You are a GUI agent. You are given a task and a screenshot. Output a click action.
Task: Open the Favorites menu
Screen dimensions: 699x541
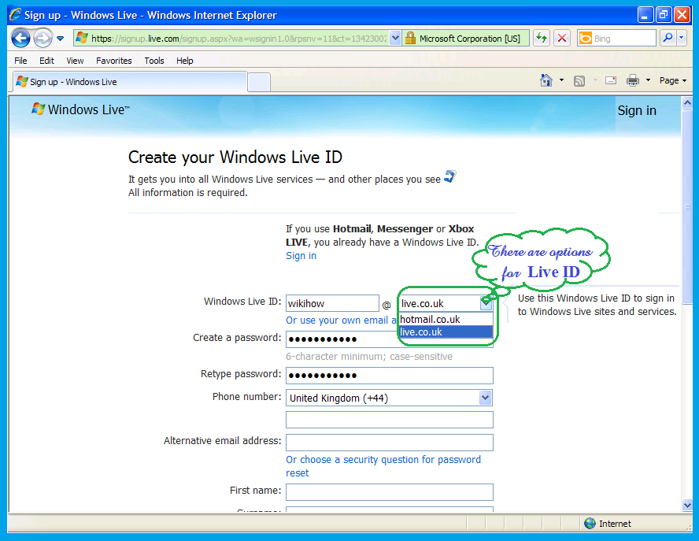[x=114, y=61]
